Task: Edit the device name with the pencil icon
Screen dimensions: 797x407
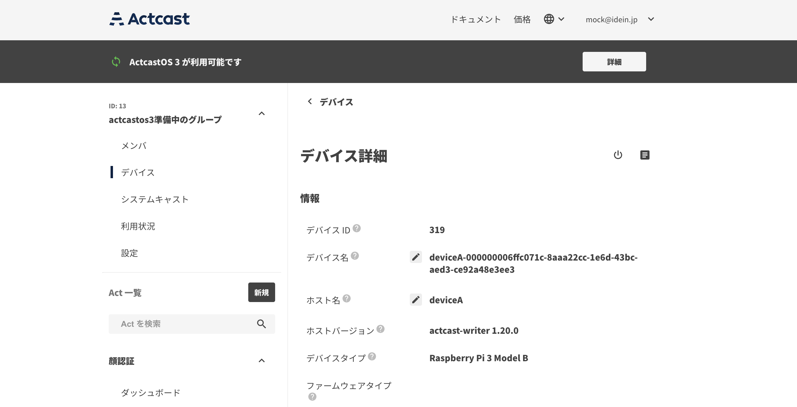Action: pos(416,257)
